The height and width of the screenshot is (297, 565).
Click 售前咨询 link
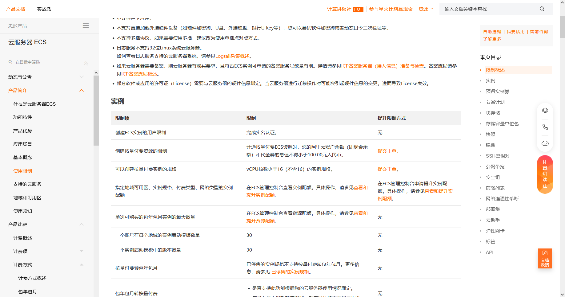click(x=539, y=32)
